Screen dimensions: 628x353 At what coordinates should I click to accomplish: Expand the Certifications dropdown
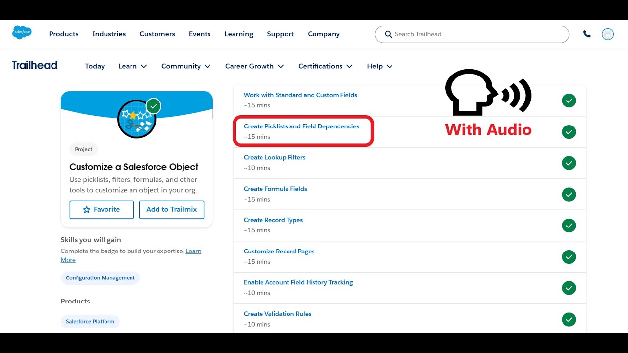[x=325, y=66]
